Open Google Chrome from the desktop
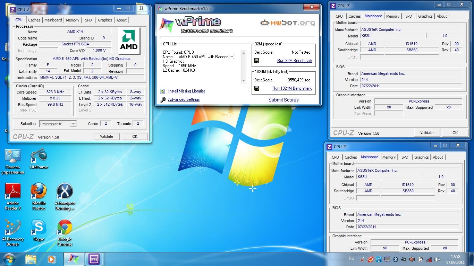The height and width of the screenshot is (266, 474). 65,233
